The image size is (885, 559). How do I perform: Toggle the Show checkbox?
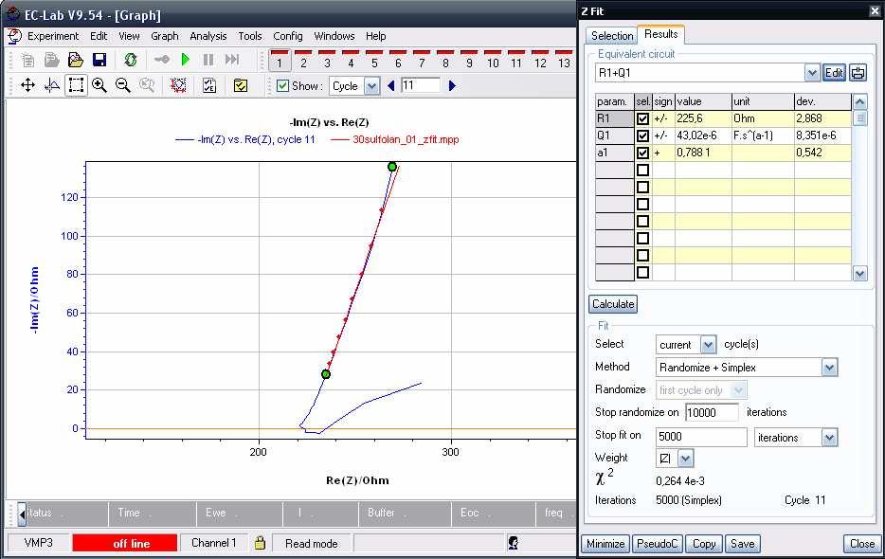[x=282, y=86]
